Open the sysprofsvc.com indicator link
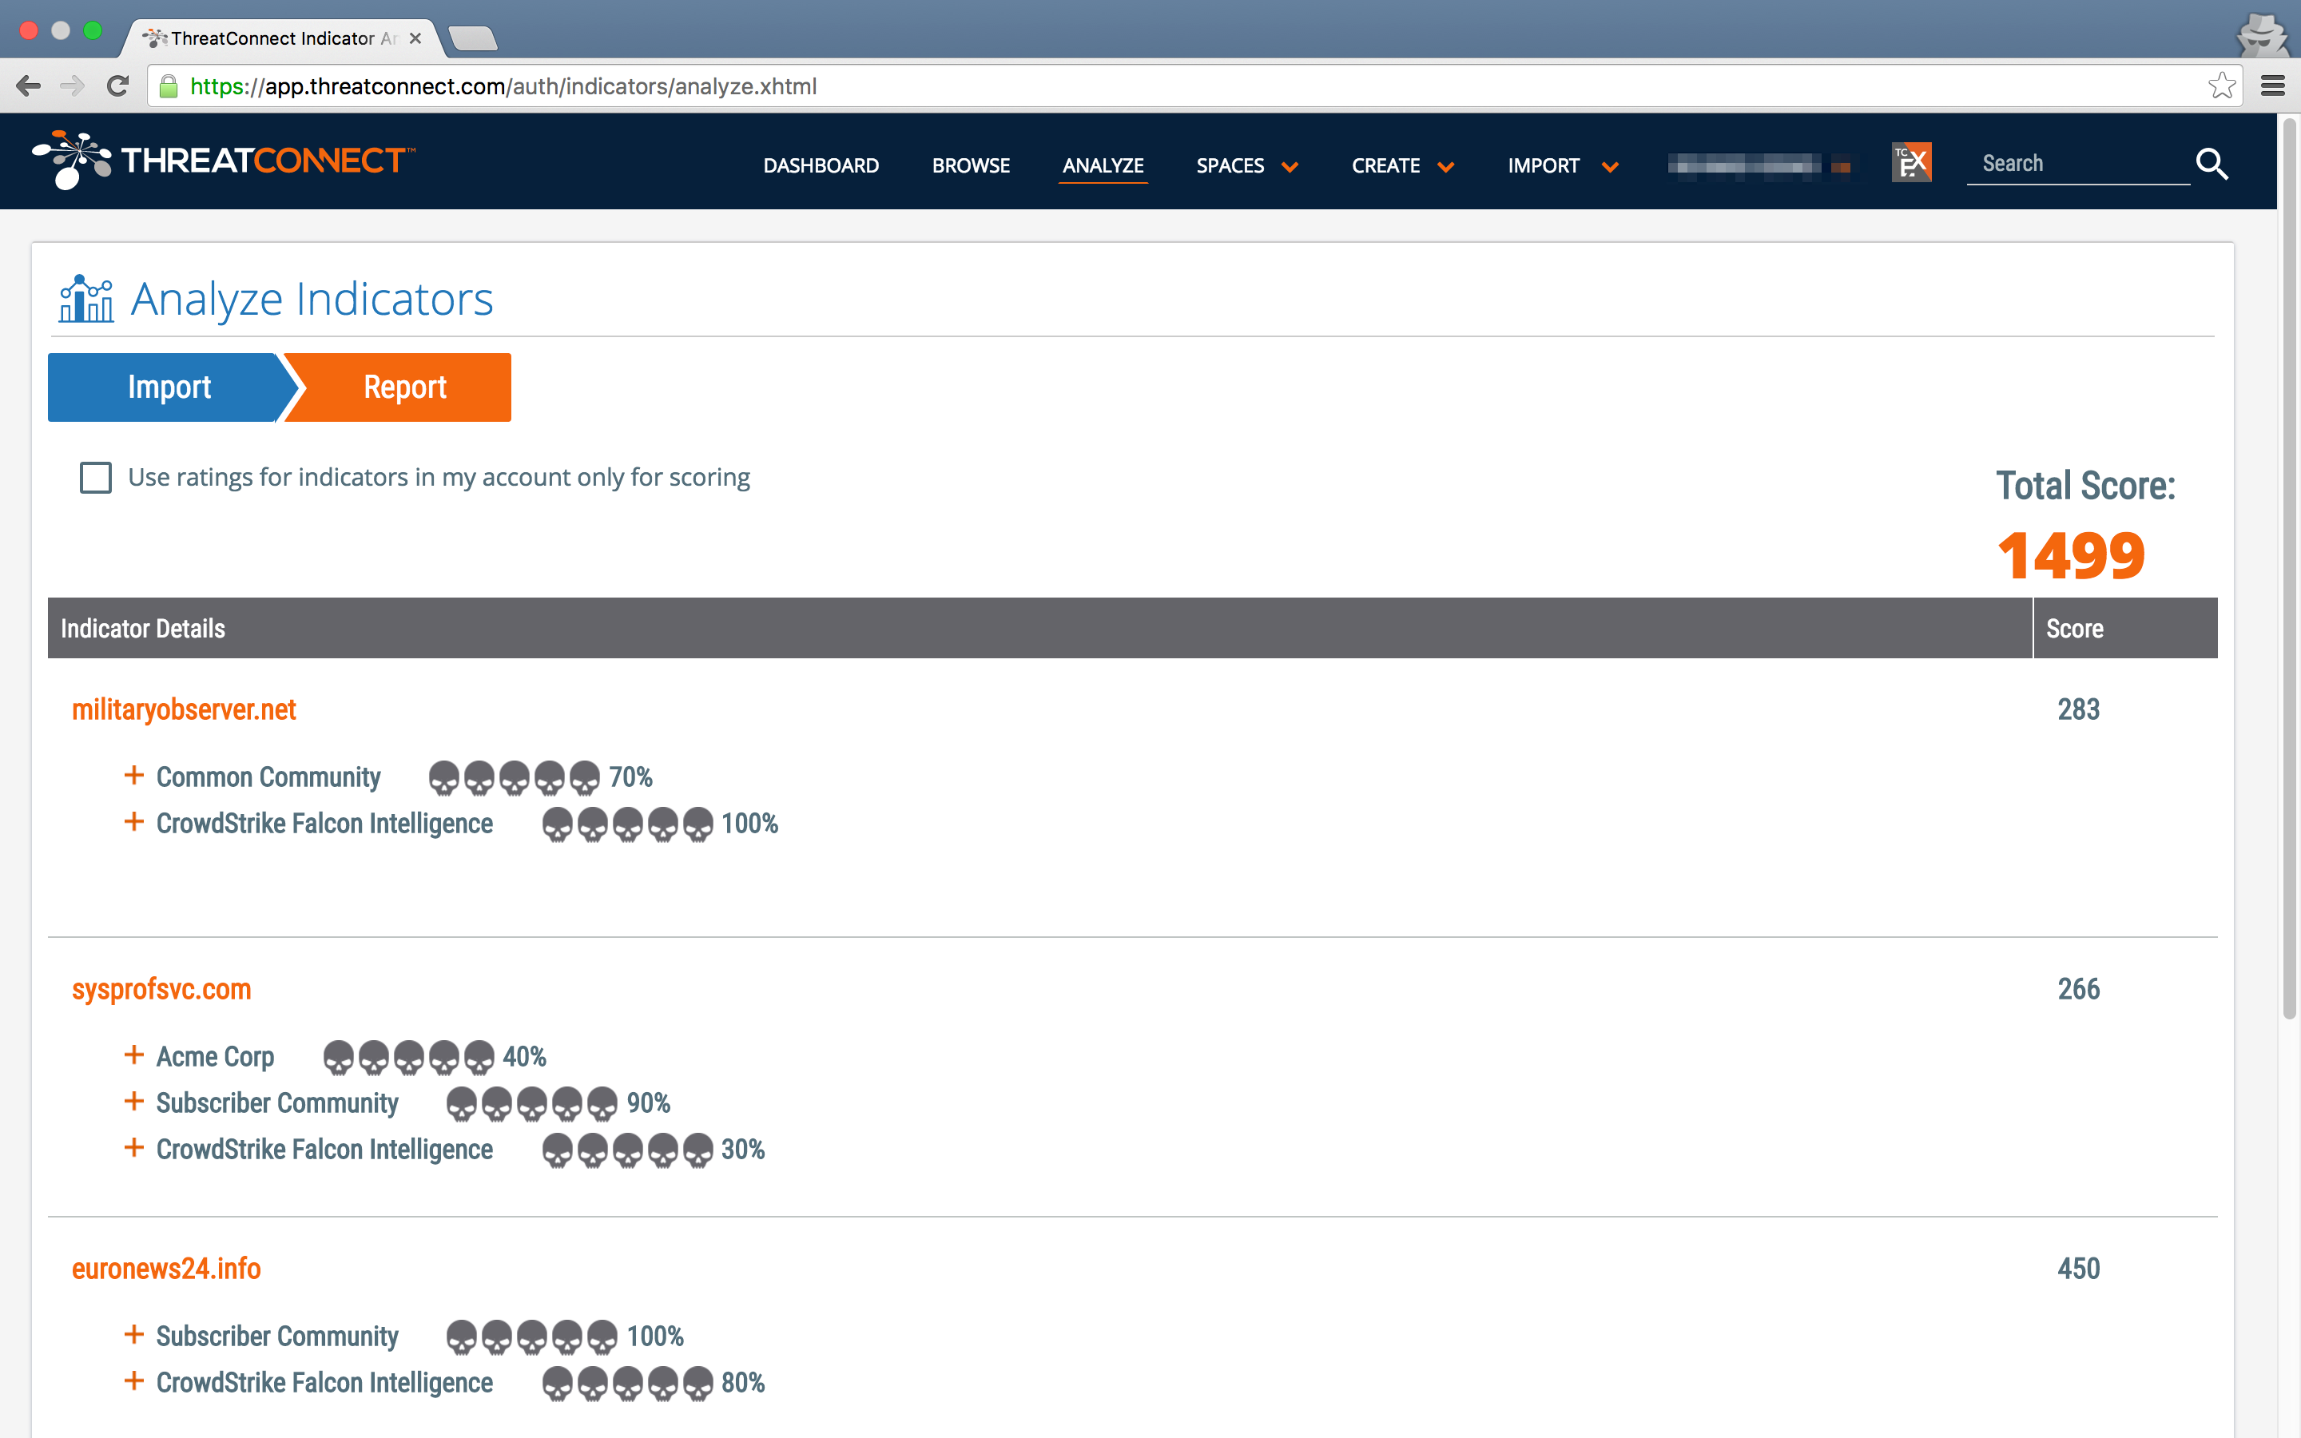Screen dimensions: 2301x1438 pyautogui.click(x=161, y=989)
